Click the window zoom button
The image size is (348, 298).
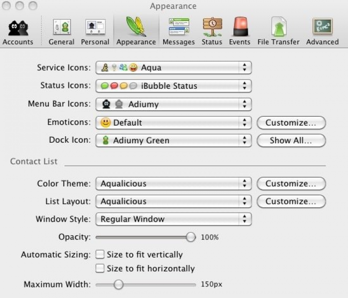pos(33,6)
